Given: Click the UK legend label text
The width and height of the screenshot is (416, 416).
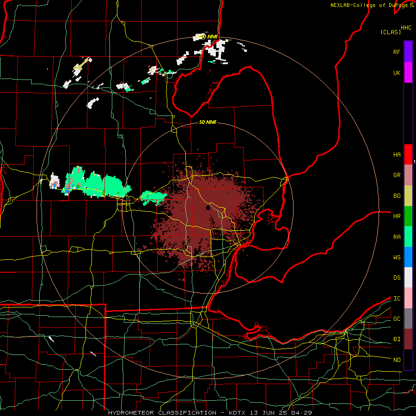Looking at the screenshot, I should click(x=397, y=73).
